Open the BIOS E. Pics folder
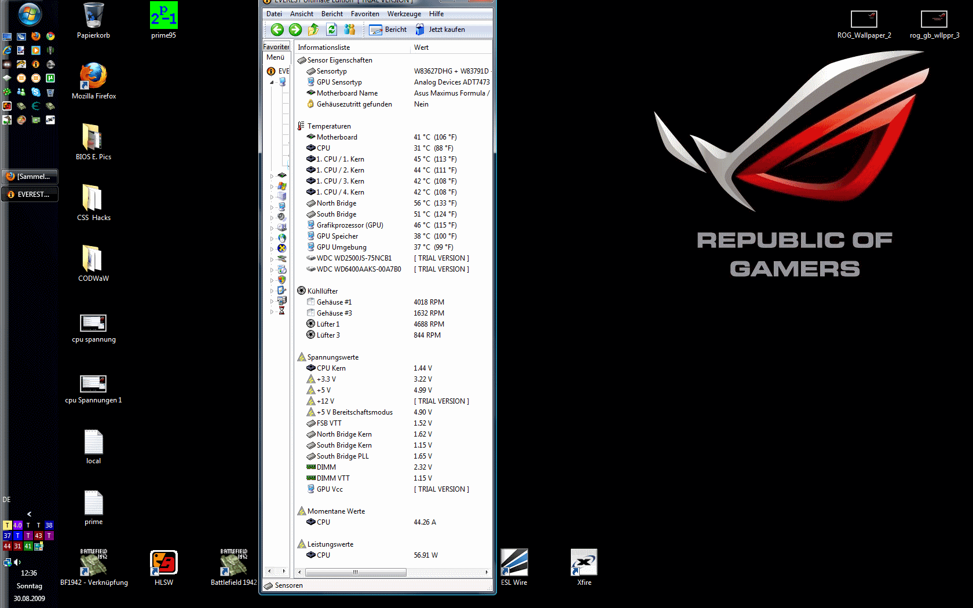Viewport: 973px width, 608px height. point(93,142)
